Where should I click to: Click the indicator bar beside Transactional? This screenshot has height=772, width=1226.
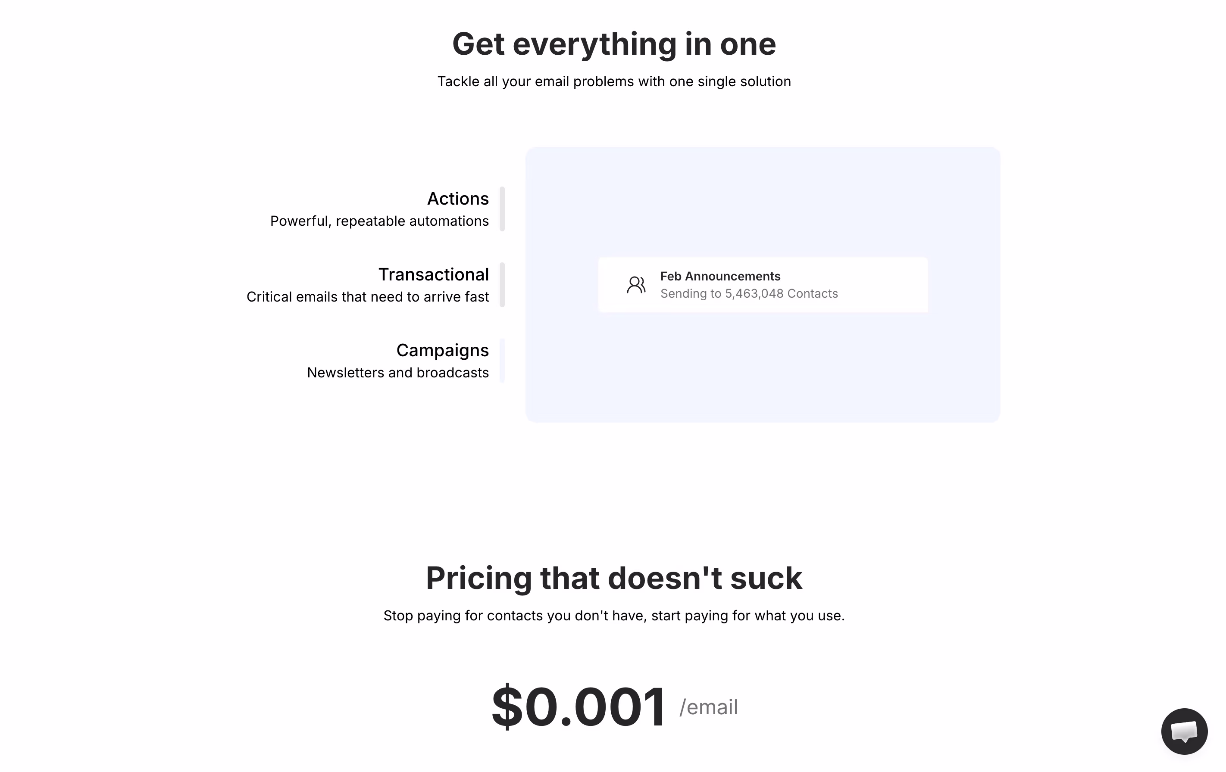[x=502, y=284]
